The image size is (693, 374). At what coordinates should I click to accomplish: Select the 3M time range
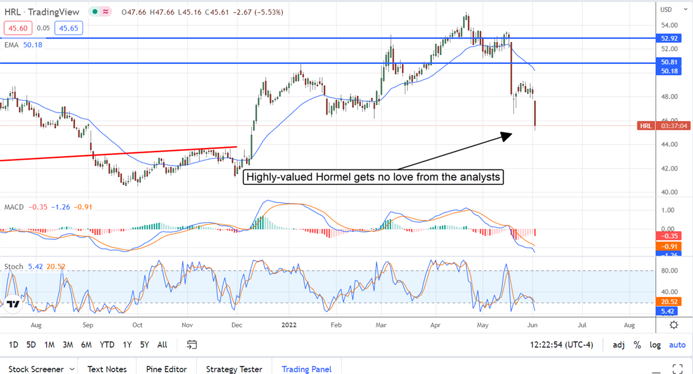68,345
